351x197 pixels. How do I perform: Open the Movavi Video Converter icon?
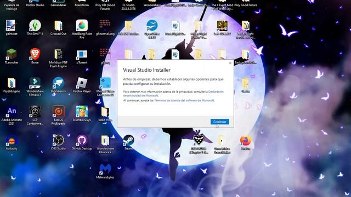[105, 83]
